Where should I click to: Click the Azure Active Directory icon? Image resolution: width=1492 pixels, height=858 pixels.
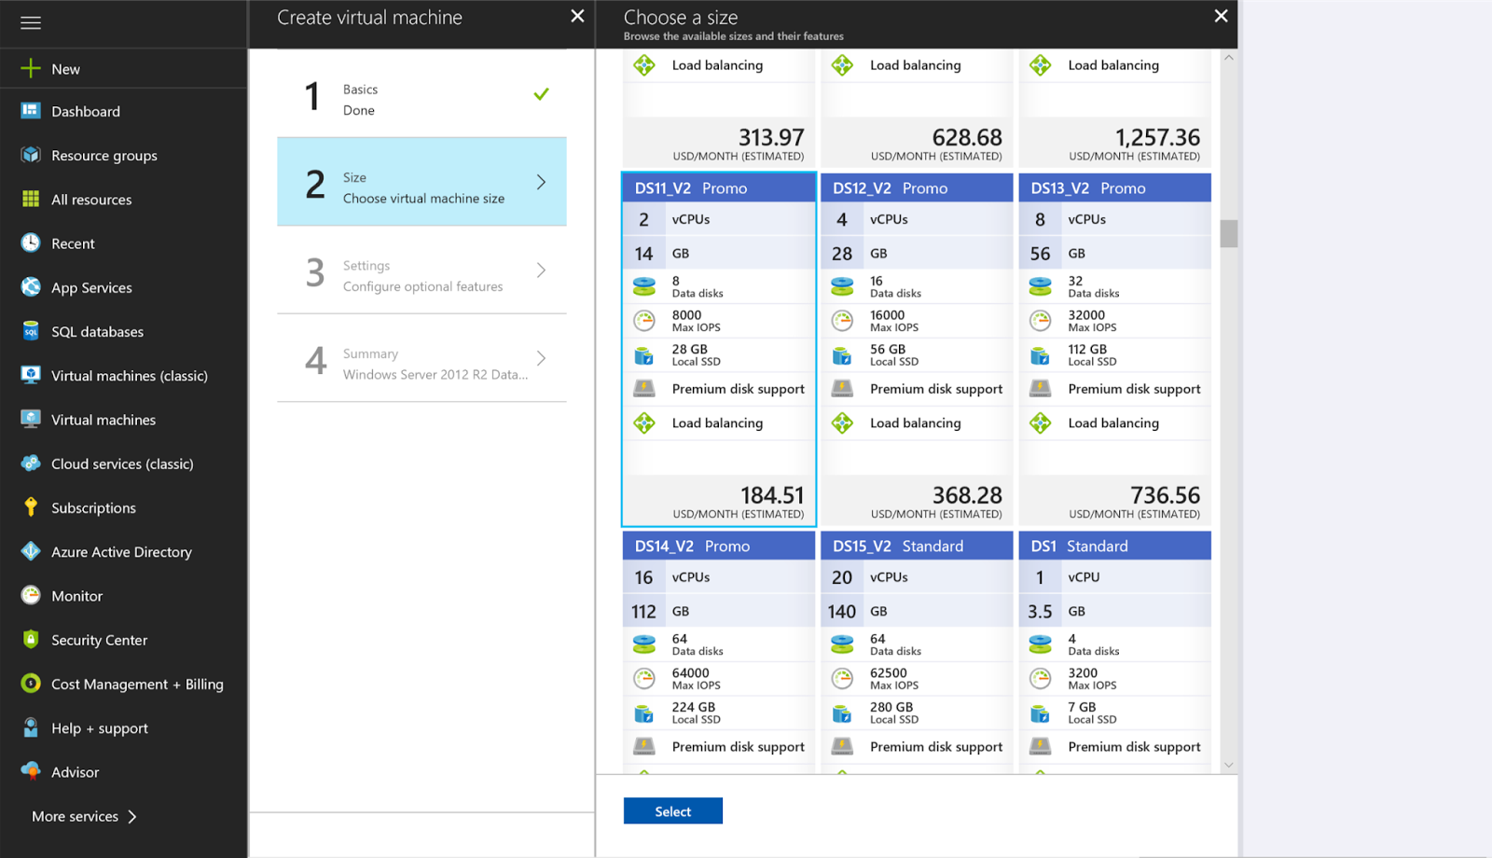point(31,551)
